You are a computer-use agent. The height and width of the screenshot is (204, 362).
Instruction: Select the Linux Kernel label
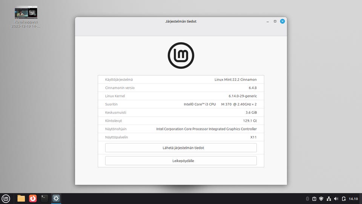coord(115,96)
